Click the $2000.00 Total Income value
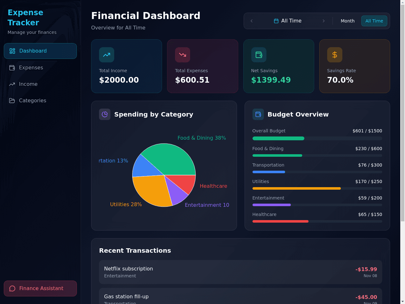Screen dimensions: 405x304 pos(119,80)
